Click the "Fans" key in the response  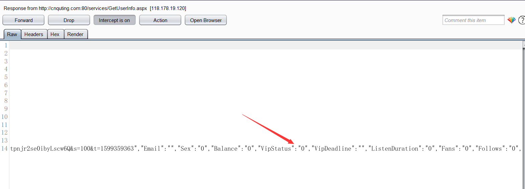(448, 149)
